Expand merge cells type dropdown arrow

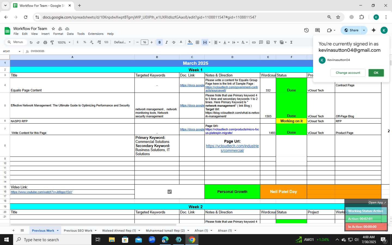(209, 42)
